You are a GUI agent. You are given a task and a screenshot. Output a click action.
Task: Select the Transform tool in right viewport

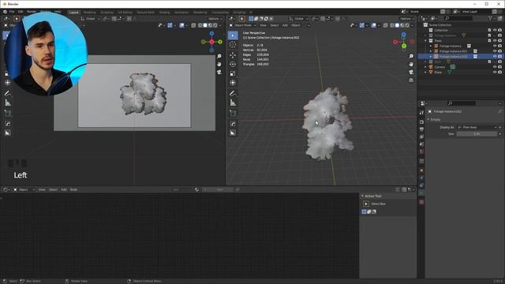click(x=233, y=83)
